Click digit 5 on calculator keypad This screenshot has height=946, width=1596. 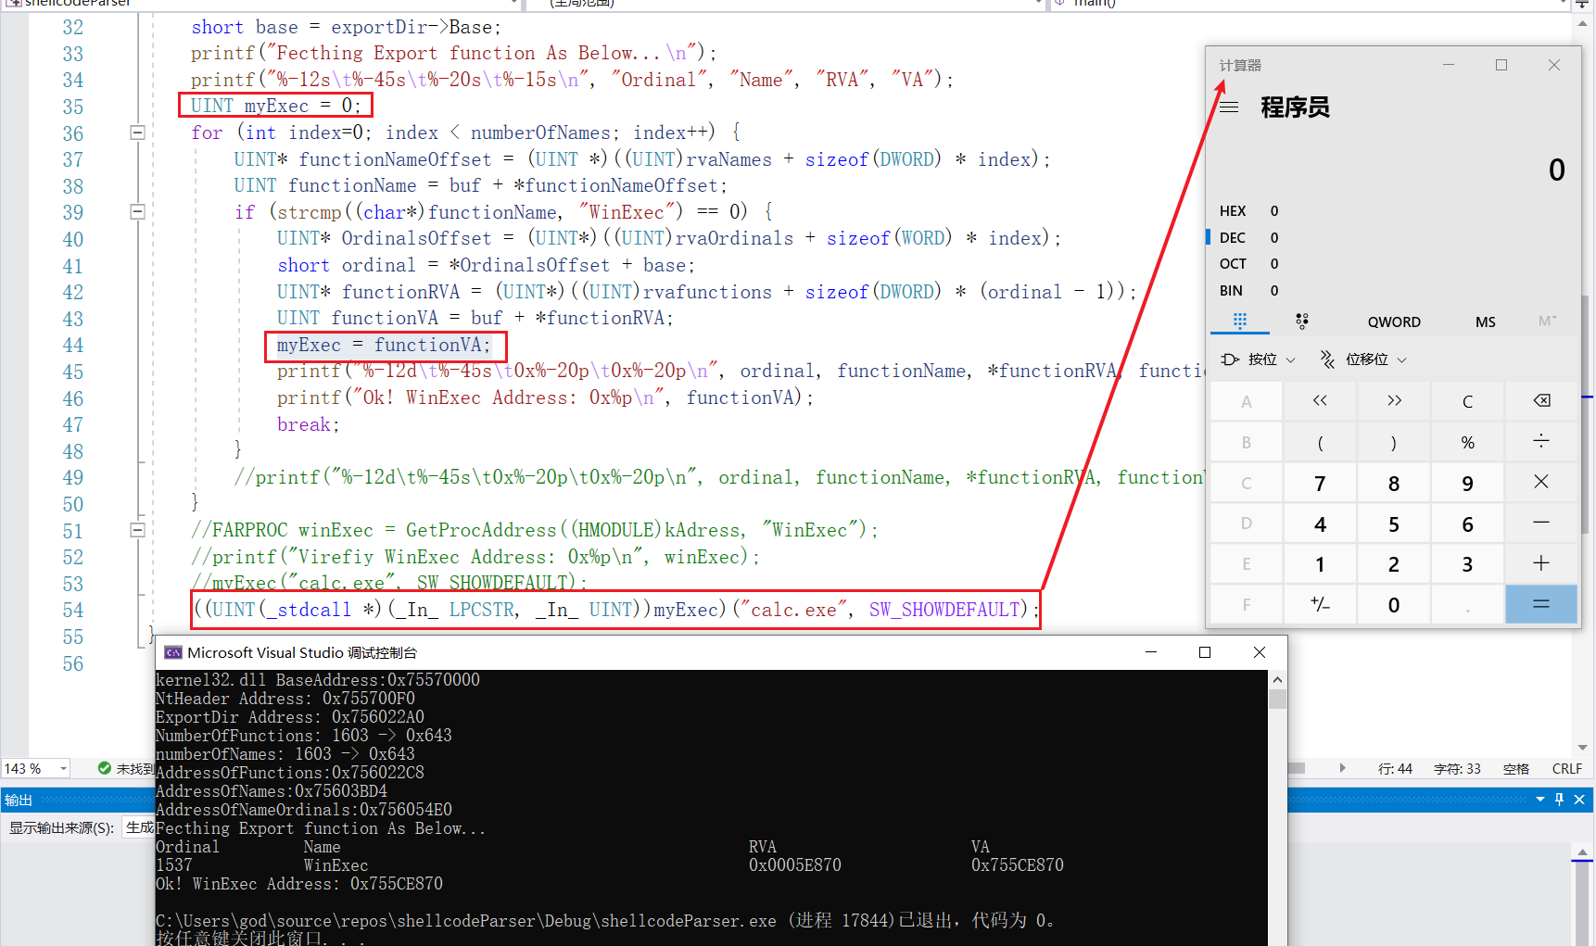click(1394, 523)
